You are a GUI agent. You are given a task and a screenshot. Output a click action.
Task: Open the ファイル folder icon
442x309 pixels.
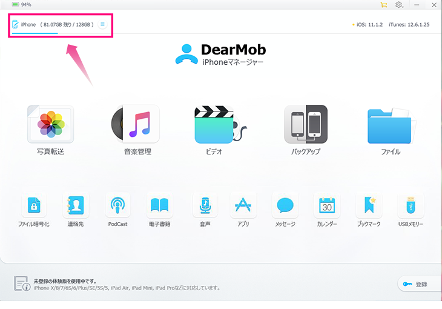[x=392, y=125]
